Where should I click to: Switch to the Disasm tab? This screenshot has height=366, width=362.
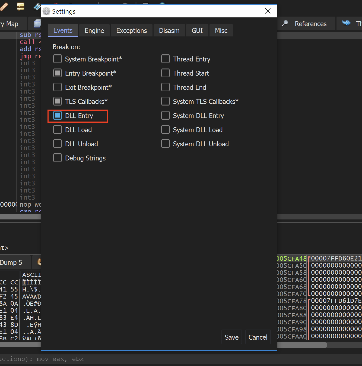169,30
